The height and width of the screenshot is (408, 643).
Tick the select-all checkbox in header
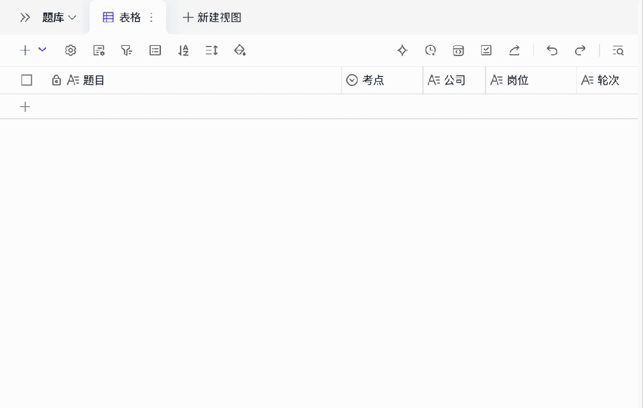(x=27, y=80)
